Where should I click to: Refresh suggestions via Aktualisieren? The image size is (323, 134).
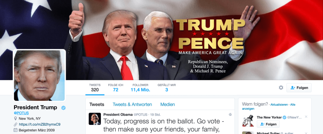[279, 105]
